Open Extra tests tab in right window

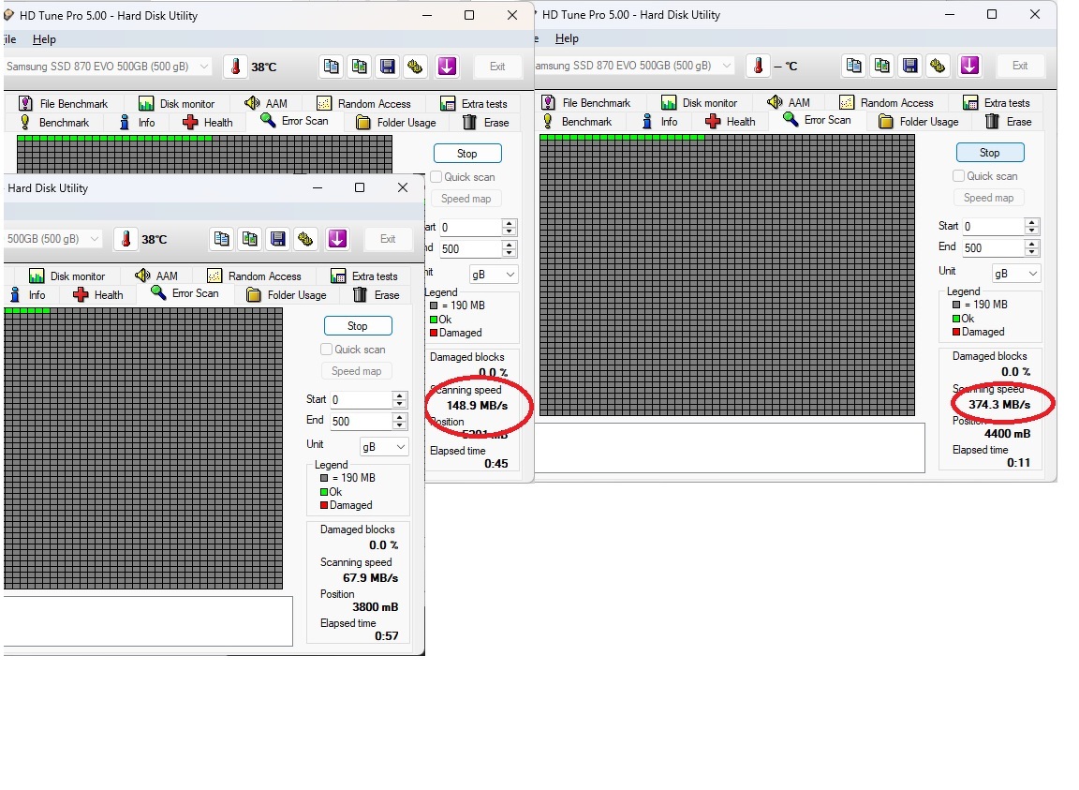997,103
